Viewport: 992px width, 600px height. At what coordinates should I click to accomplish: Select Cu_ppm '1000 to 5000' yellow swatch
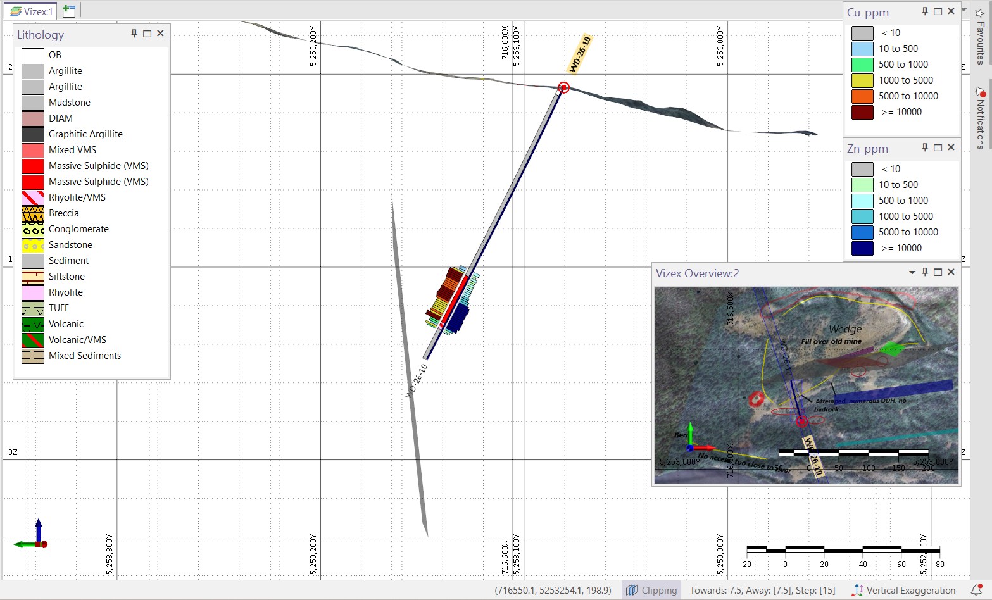coord(862,80)
